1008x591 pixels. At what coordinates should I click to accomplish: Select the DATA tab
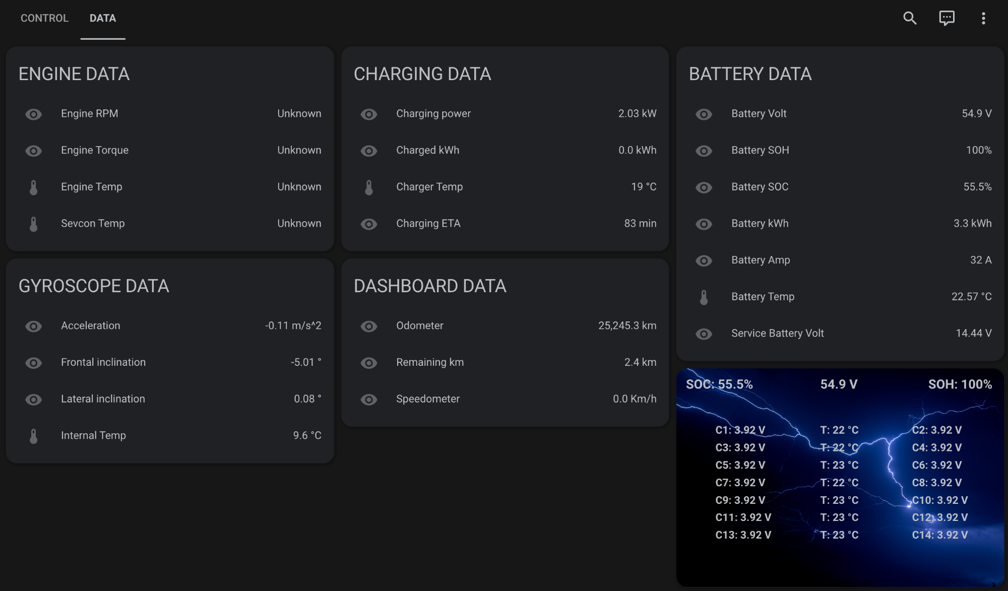103,18
